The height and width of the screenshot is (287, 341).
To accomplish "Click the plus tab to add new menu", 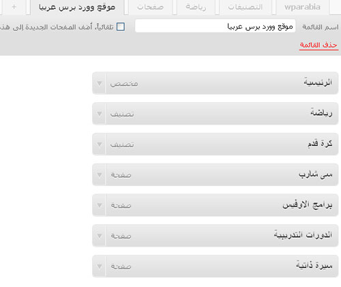I will pyautogui.click(x=14, y=7).
